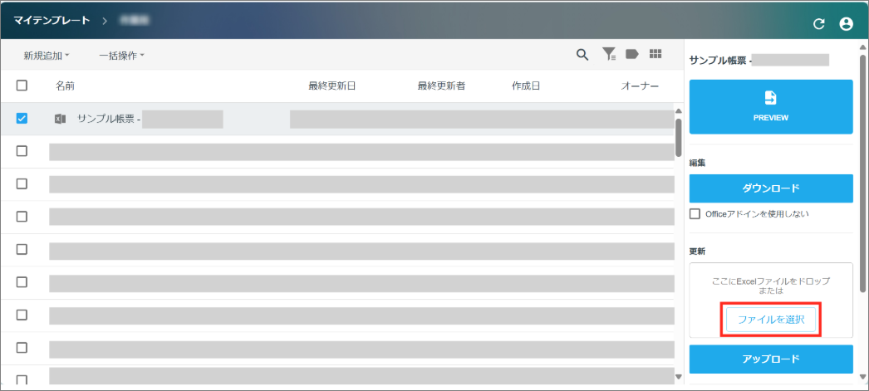Image resolution: width=869 pixels, height=391 pixels.
Task: Sort by 最終更新者 column header
Action: [x=441, y=86]
